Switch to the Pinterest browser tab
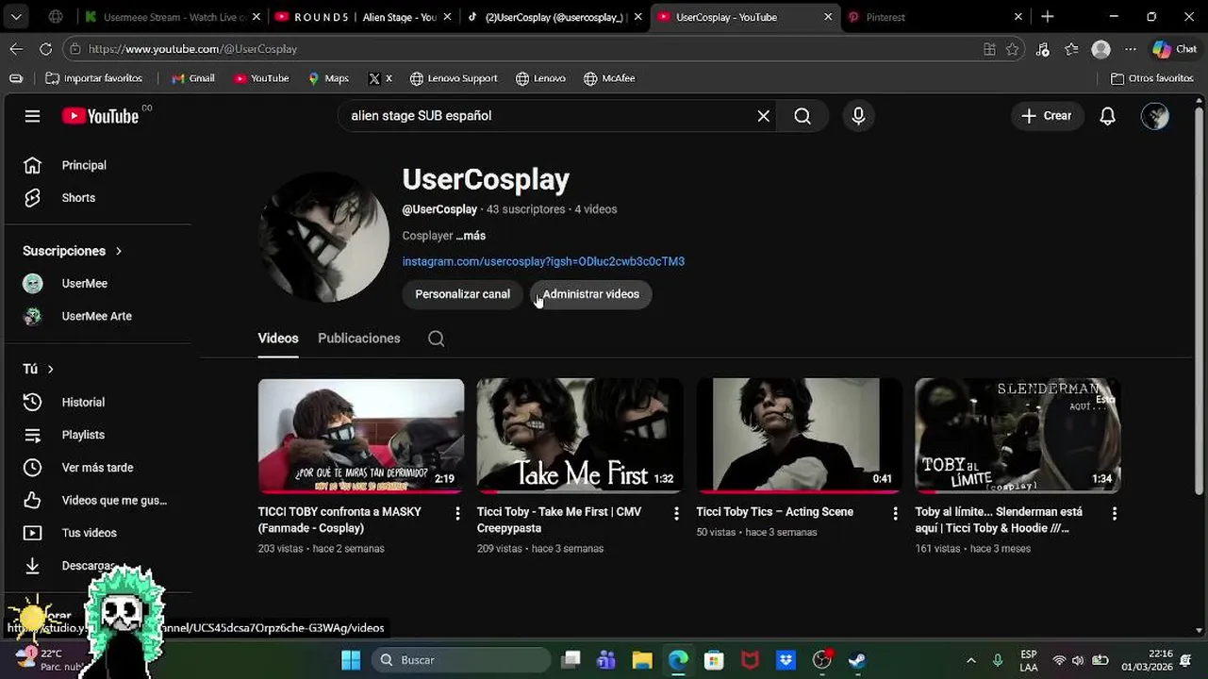 [x=934, y=17]
